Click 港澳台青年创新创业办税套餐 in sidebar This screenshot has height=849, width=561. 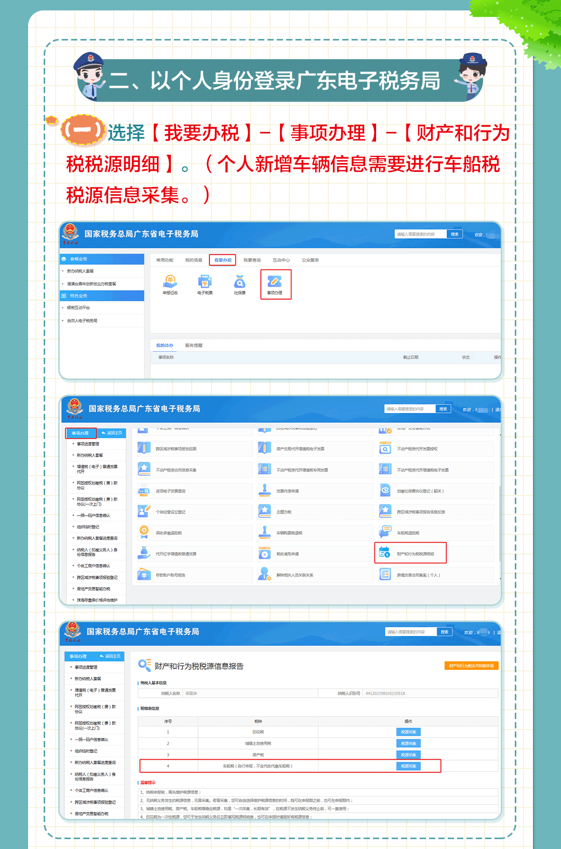91,284
